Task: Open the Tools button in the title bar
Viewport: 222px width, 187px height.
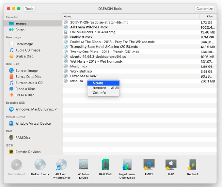Action: click(x=29, y=9)
